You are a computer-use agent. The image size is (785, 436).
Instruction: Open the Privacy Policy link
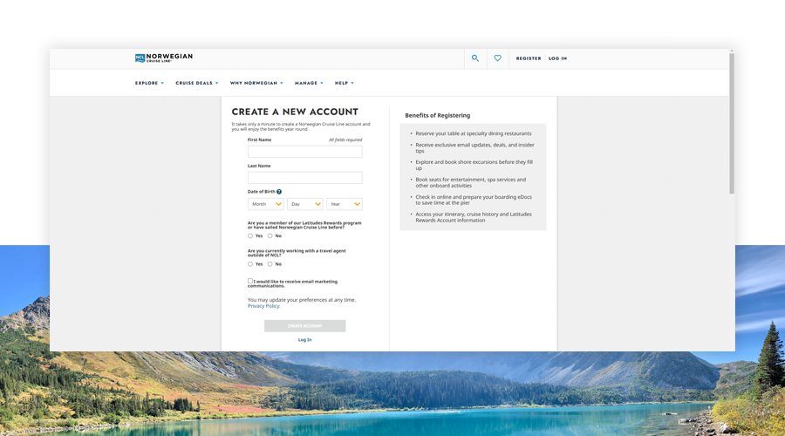[263, 306]
